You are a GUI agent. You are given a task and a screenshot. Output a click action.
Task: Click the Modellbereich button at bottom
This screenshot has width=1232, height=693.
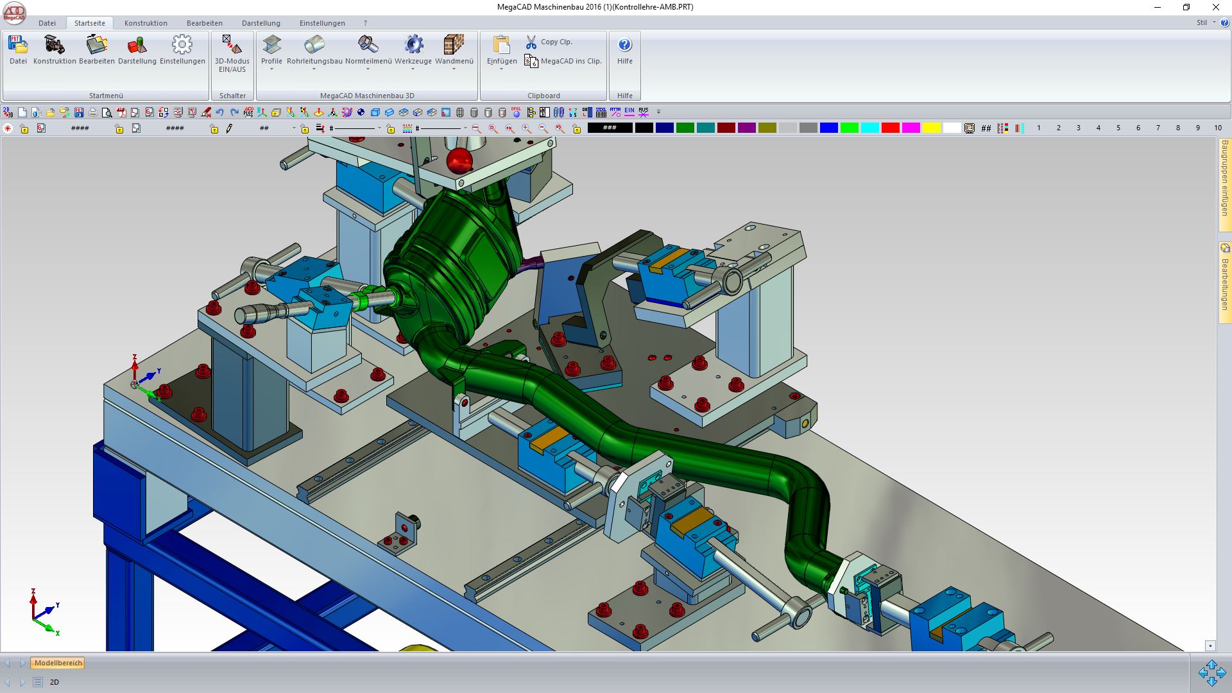(58, 663)
